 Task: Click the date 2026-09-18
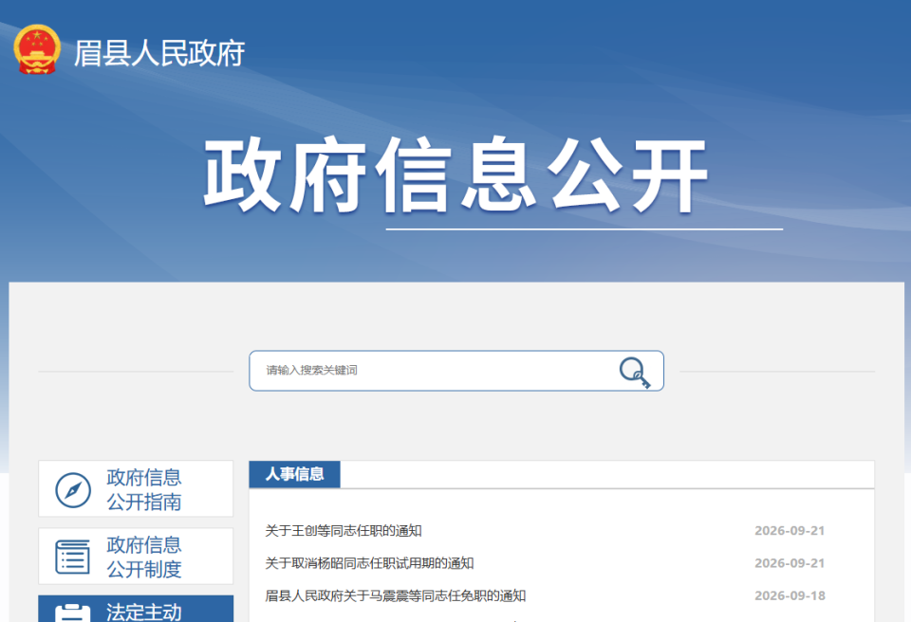[x=790, y=595]
